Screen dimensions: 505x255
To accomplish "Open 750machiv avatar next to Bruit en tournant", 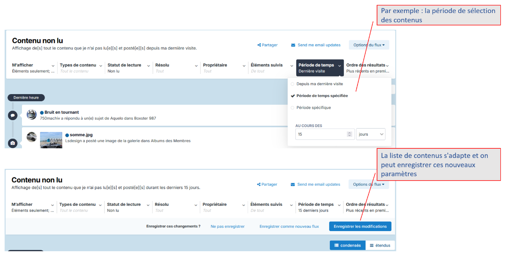I will point(32,115).
